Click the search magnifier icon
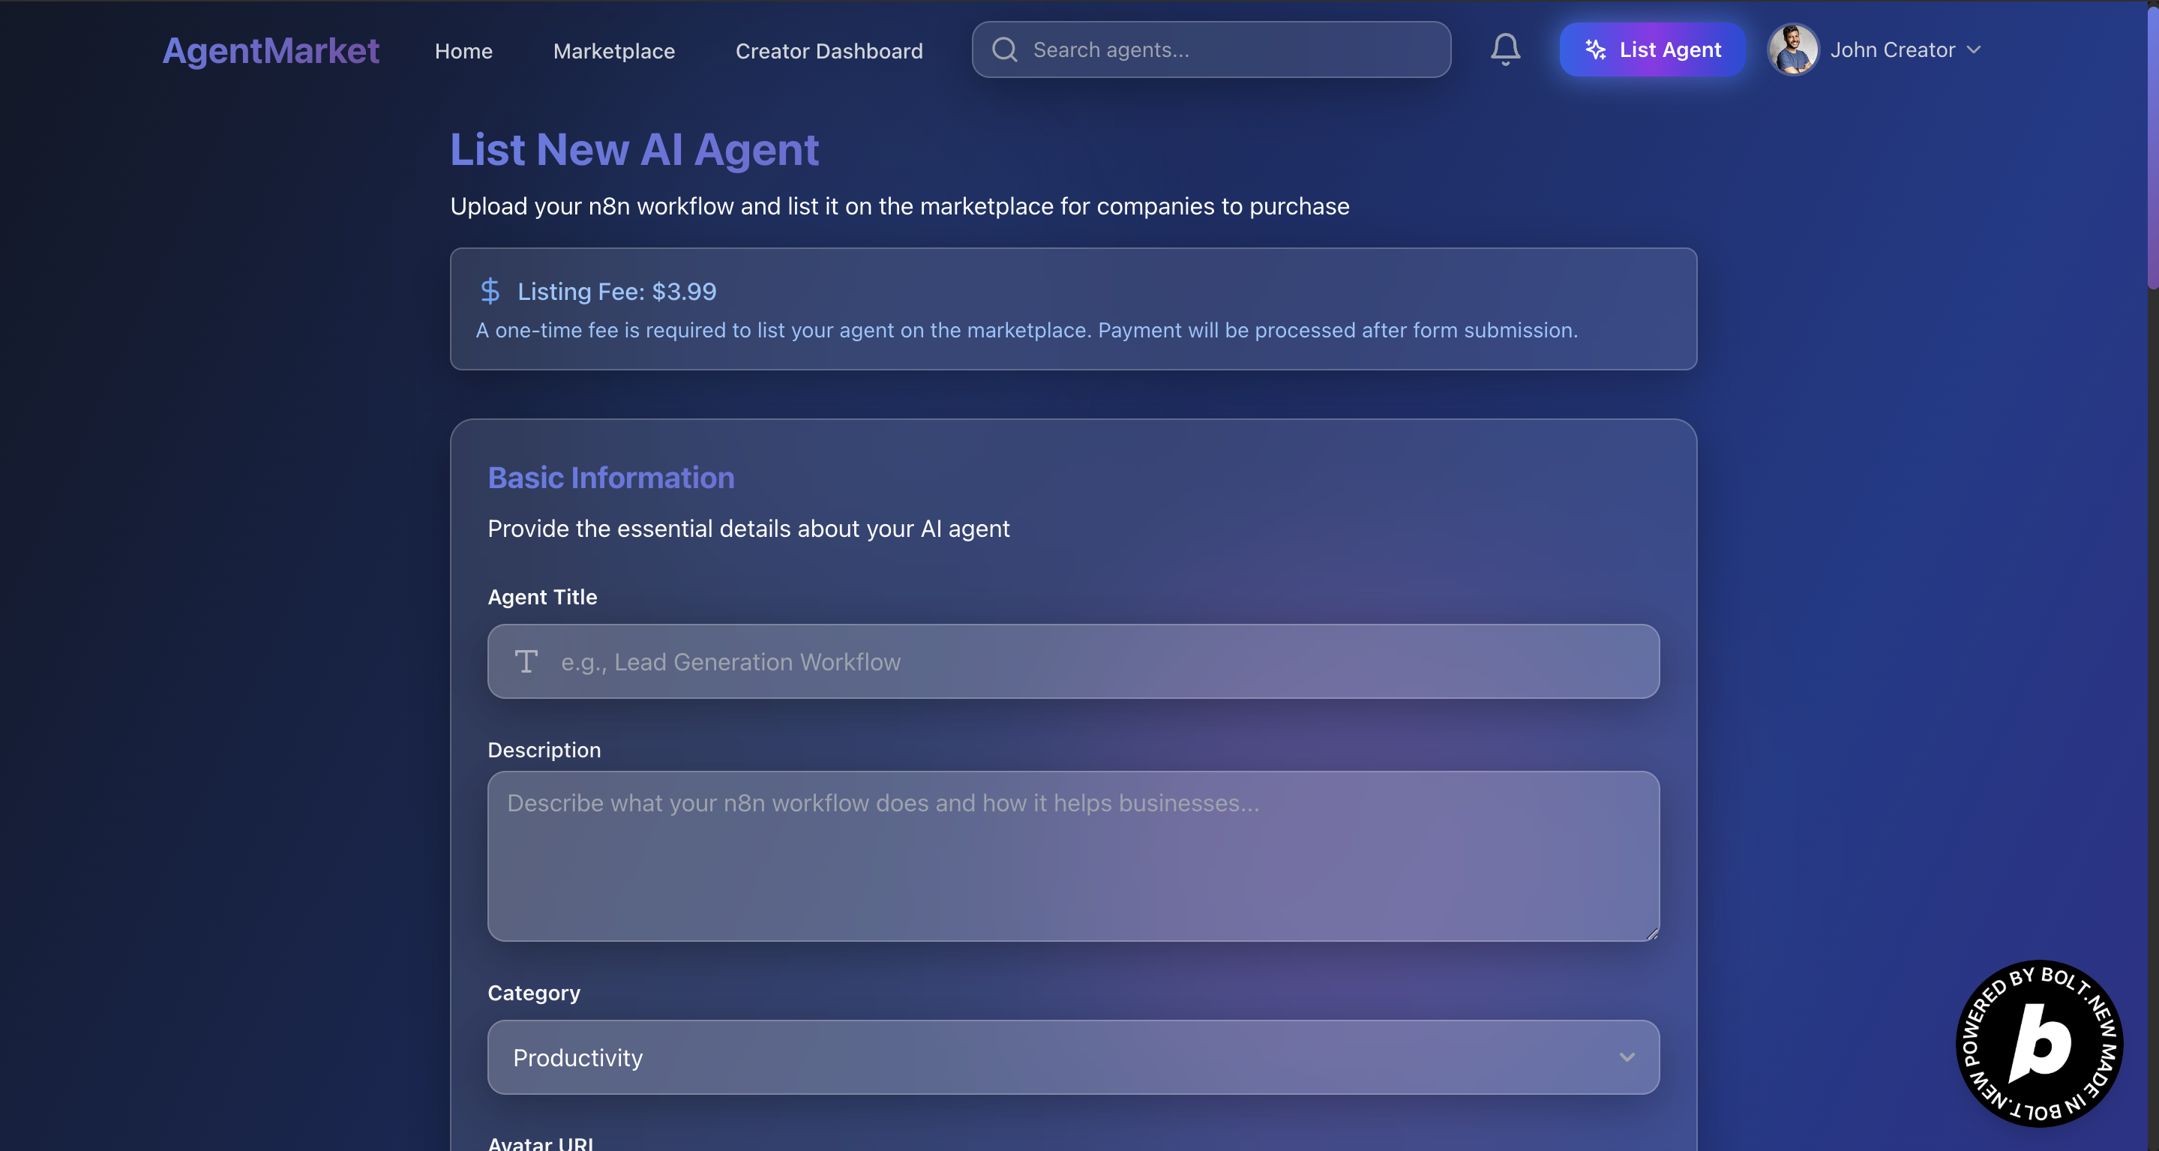 [1004, 49]
